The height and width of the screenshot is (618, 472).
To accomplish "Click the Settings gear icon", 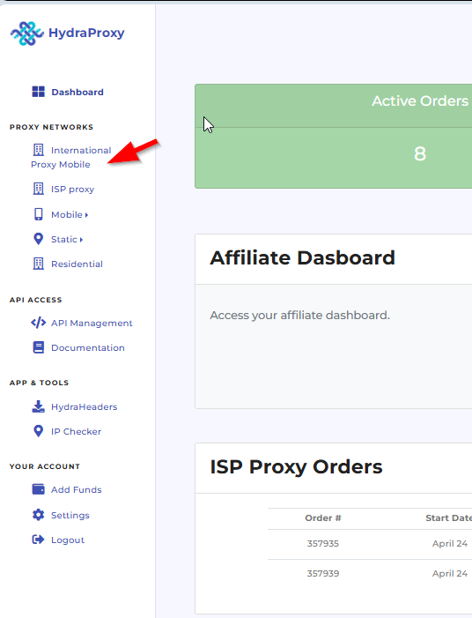I will tap(38, 515).
